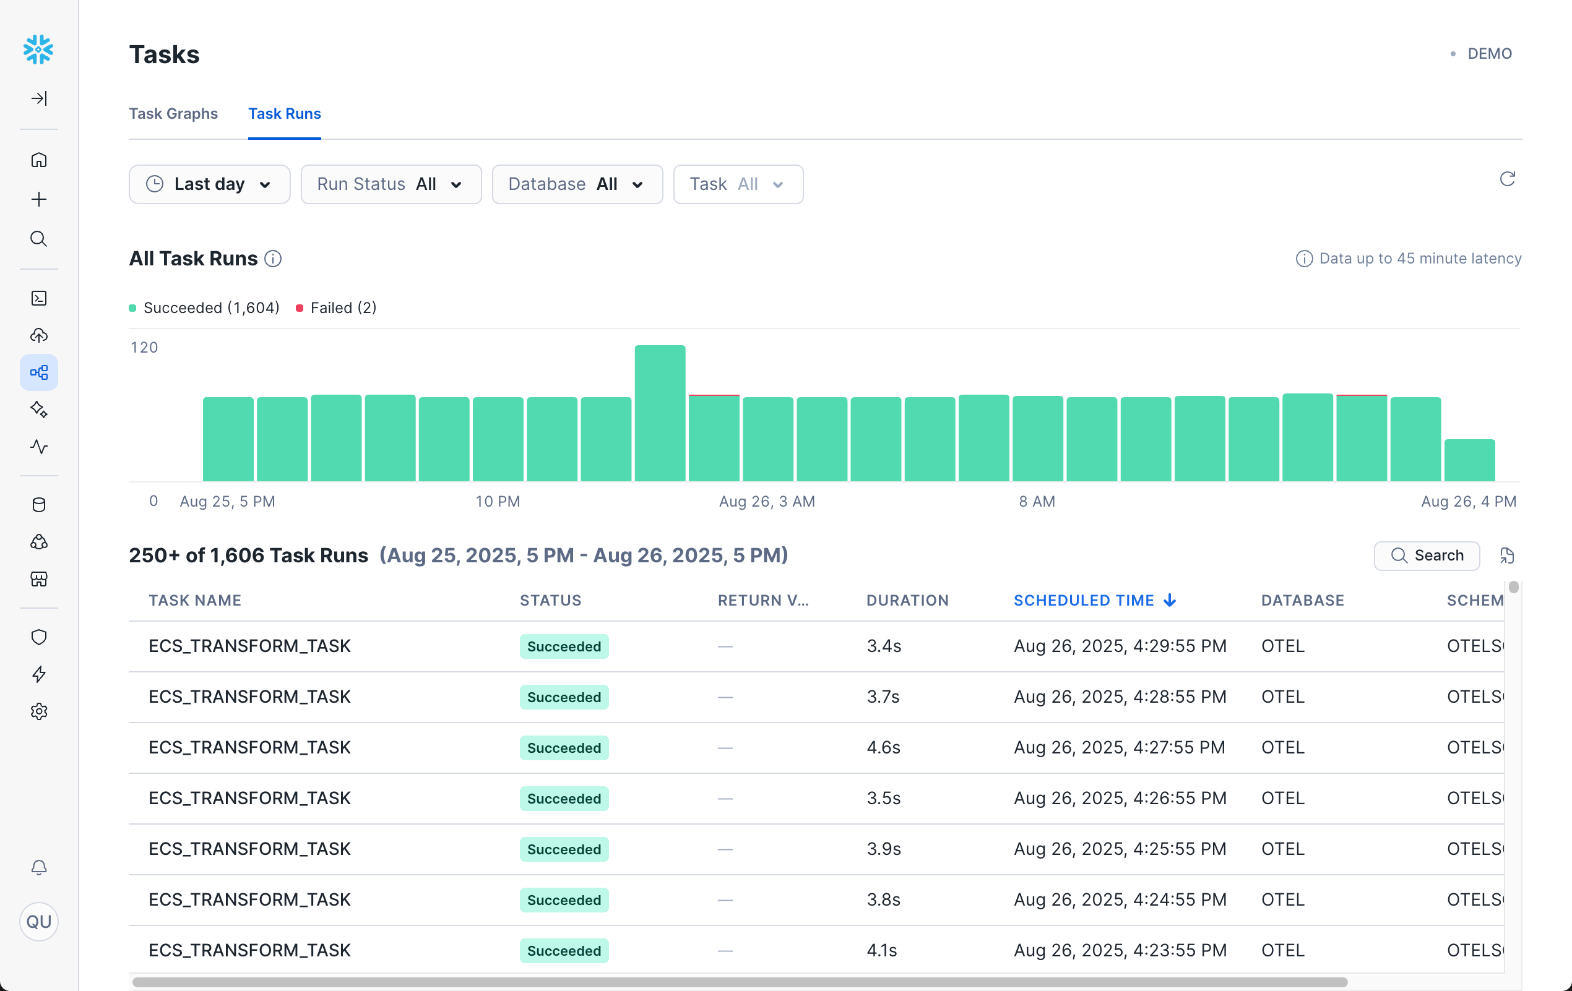Open the Home icon in sidebar

pos(38,160)
